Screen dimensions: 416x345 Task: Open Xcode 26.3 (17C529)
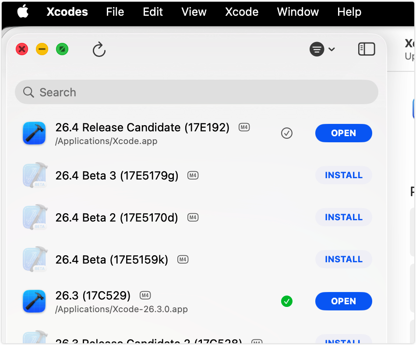click(343, 301)
